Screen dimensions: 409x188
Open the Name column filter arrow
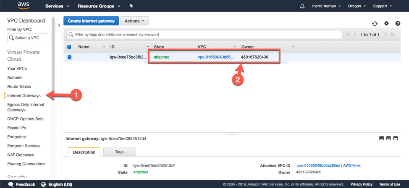click(104, 47)
